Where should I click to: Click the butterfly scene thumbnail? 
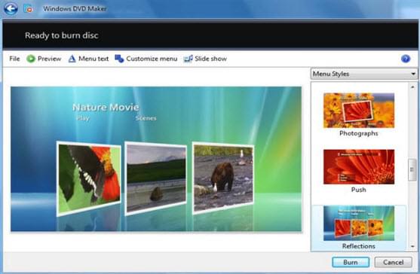click(x=89, y=178)
